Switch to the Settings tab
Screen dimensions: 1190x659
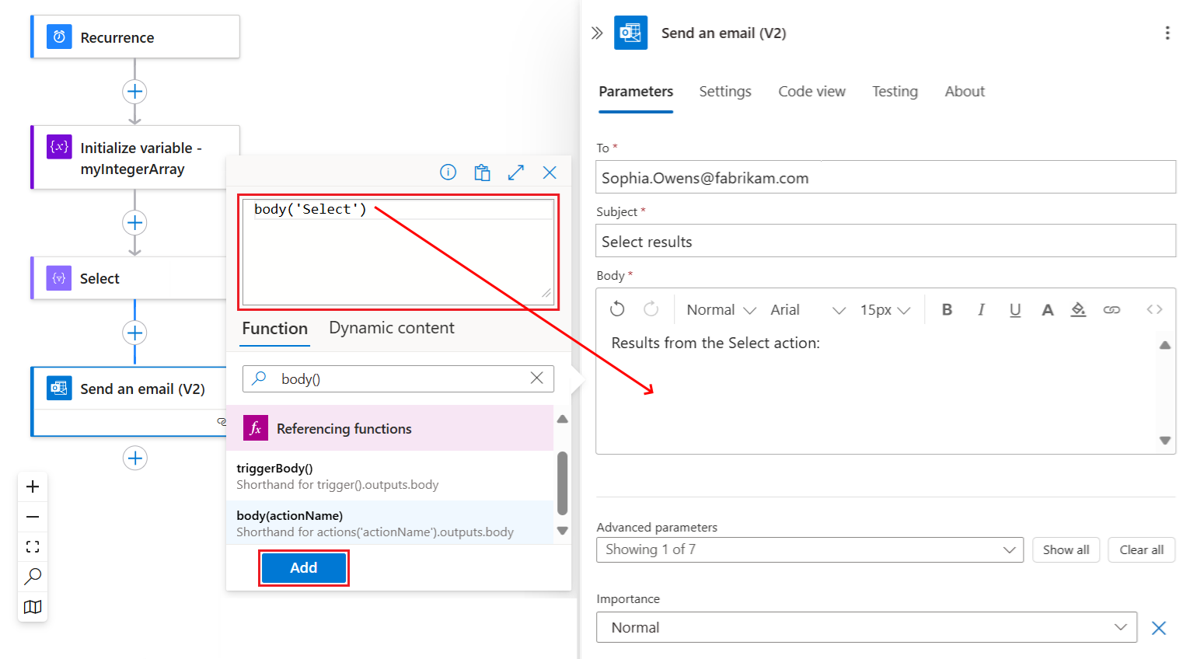point(724,92)
